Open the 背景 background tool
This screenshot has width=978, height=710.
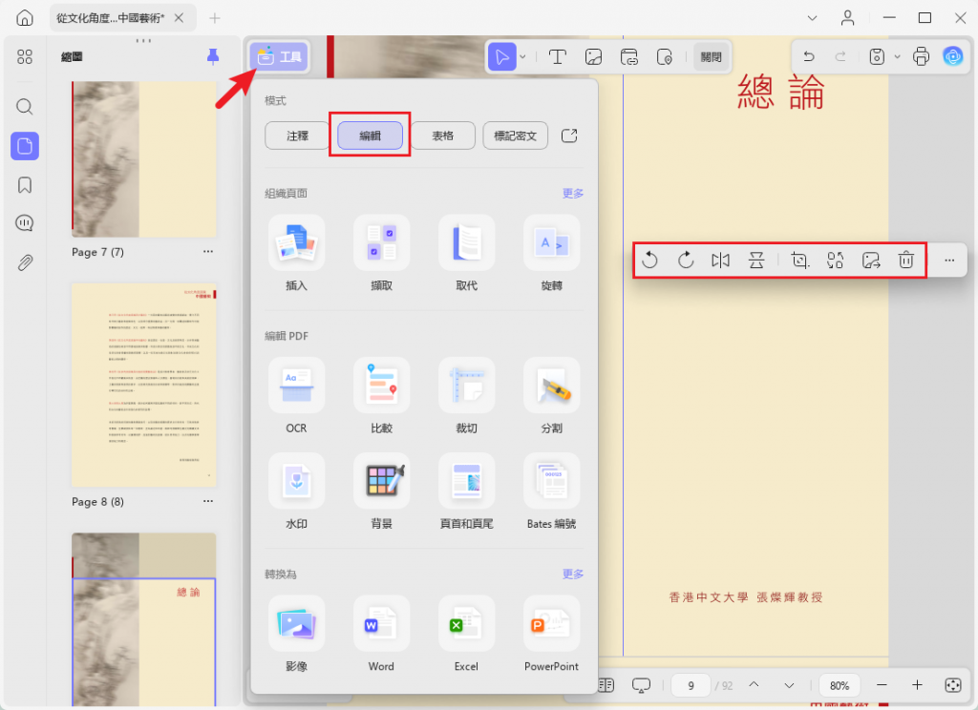coord(382,481)
